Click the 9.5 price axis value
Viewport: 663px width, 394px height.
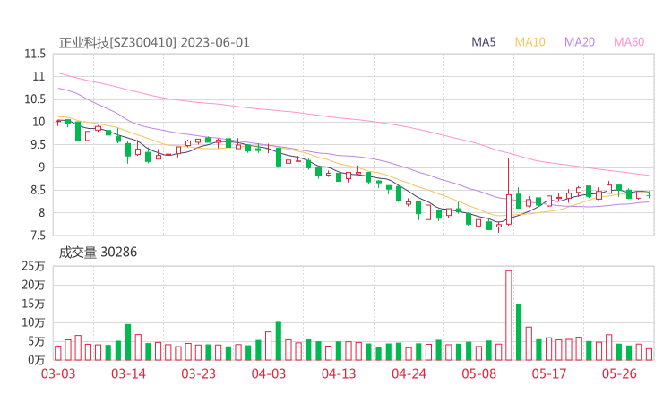coord(37,145)
